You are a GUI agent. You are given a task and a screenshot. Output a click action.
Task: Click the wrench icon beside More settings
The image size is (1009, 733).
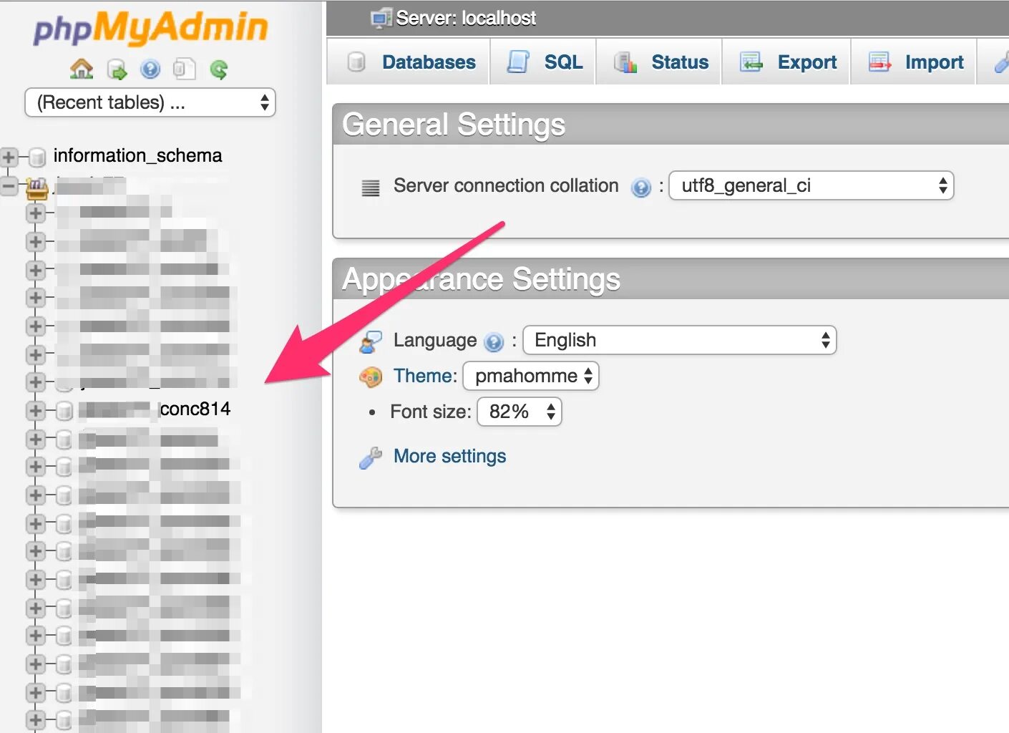pos(370,457)
